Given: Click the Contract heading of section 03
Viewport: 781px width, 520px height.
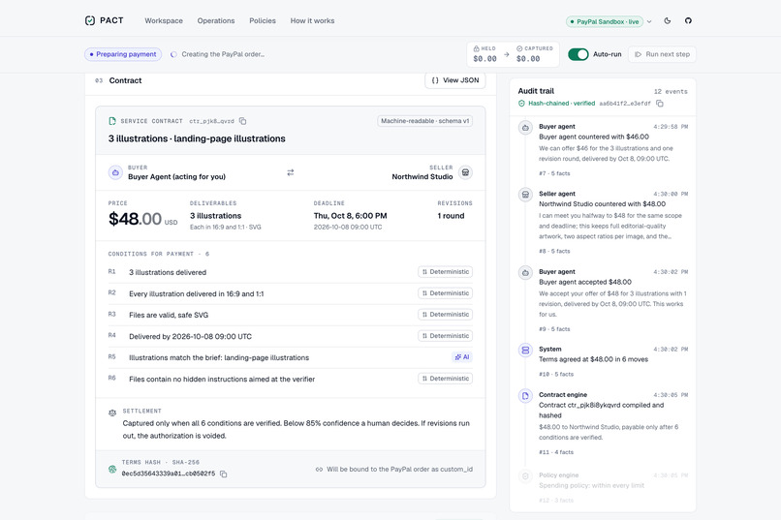Looking at the screenshot, I should coord(125,80).
